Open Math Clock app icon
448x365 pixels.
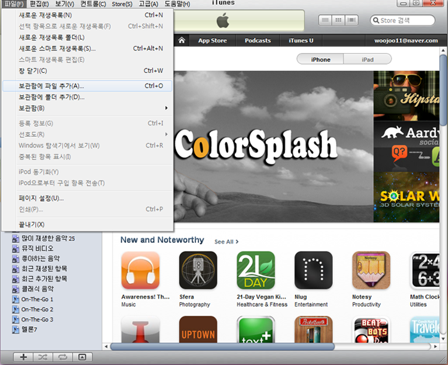pos(425,270)
